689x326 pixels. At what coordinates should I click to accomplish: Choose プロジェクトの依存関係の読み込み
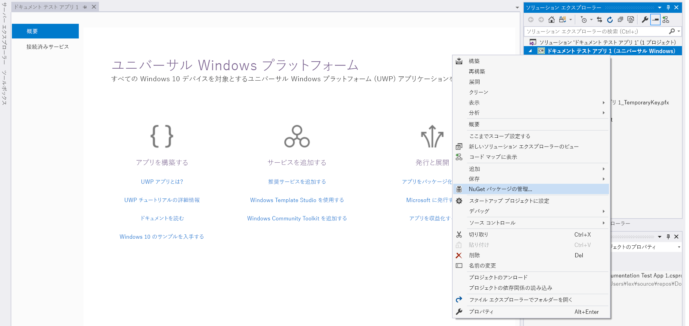(531, 288)
